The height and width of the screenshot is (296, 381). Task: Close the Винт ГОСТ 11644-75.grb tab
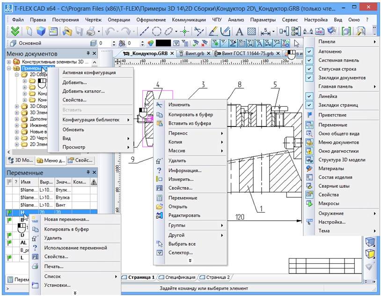(278, 53)
